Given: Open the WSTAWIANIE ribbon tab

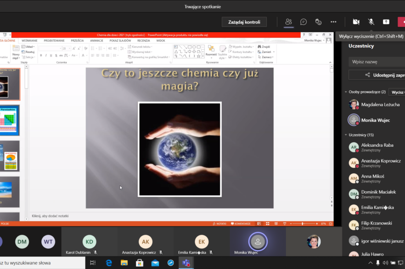Looking at the screenshot, I should point(29,40).
